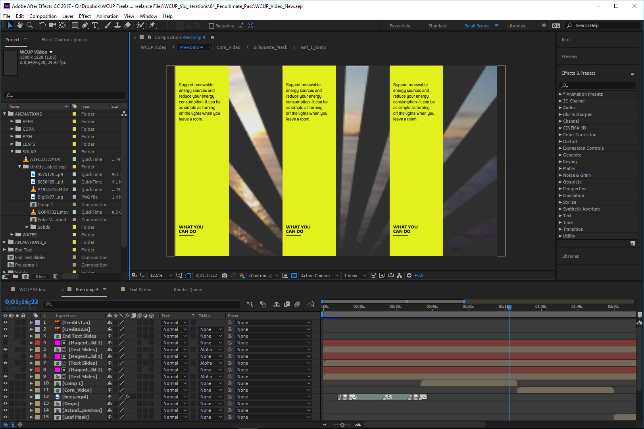Expand the BEES folder

(x=12, y=122)
